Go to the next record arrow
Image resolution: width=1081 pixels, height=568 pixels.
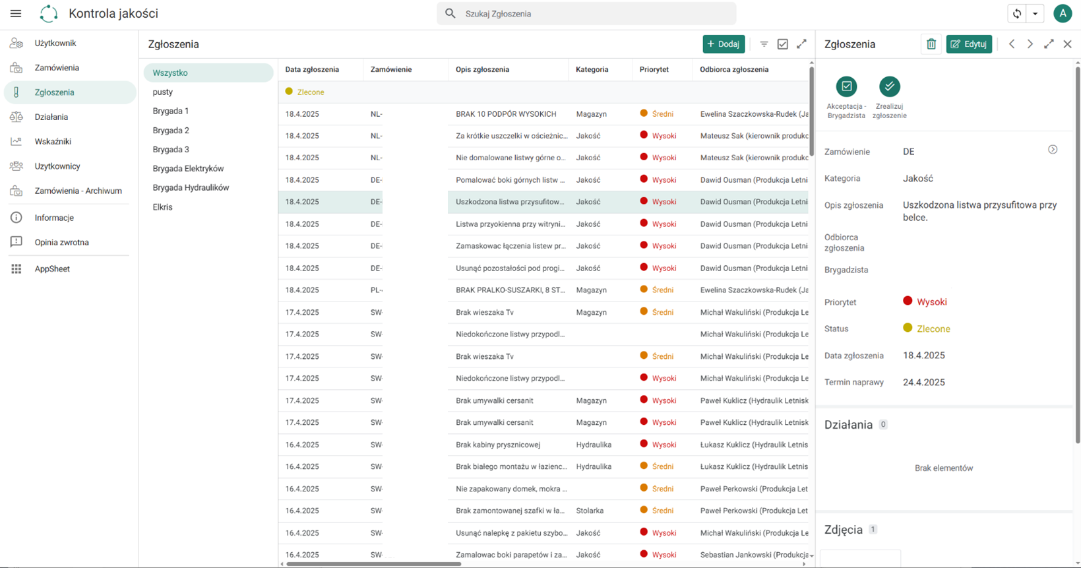pos(1030,44)
